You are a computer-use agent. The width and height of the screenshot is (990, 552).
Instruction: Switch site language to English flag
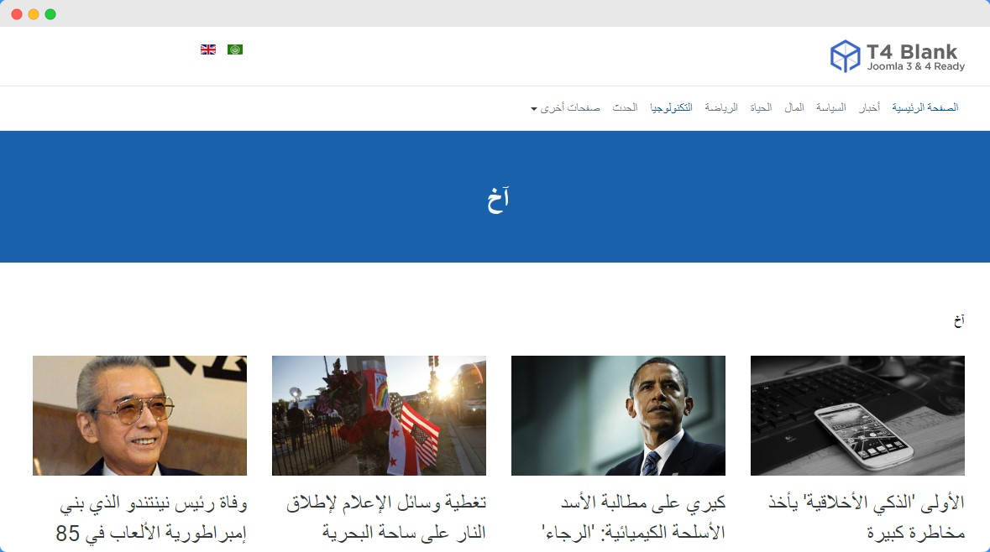[208, 49]
